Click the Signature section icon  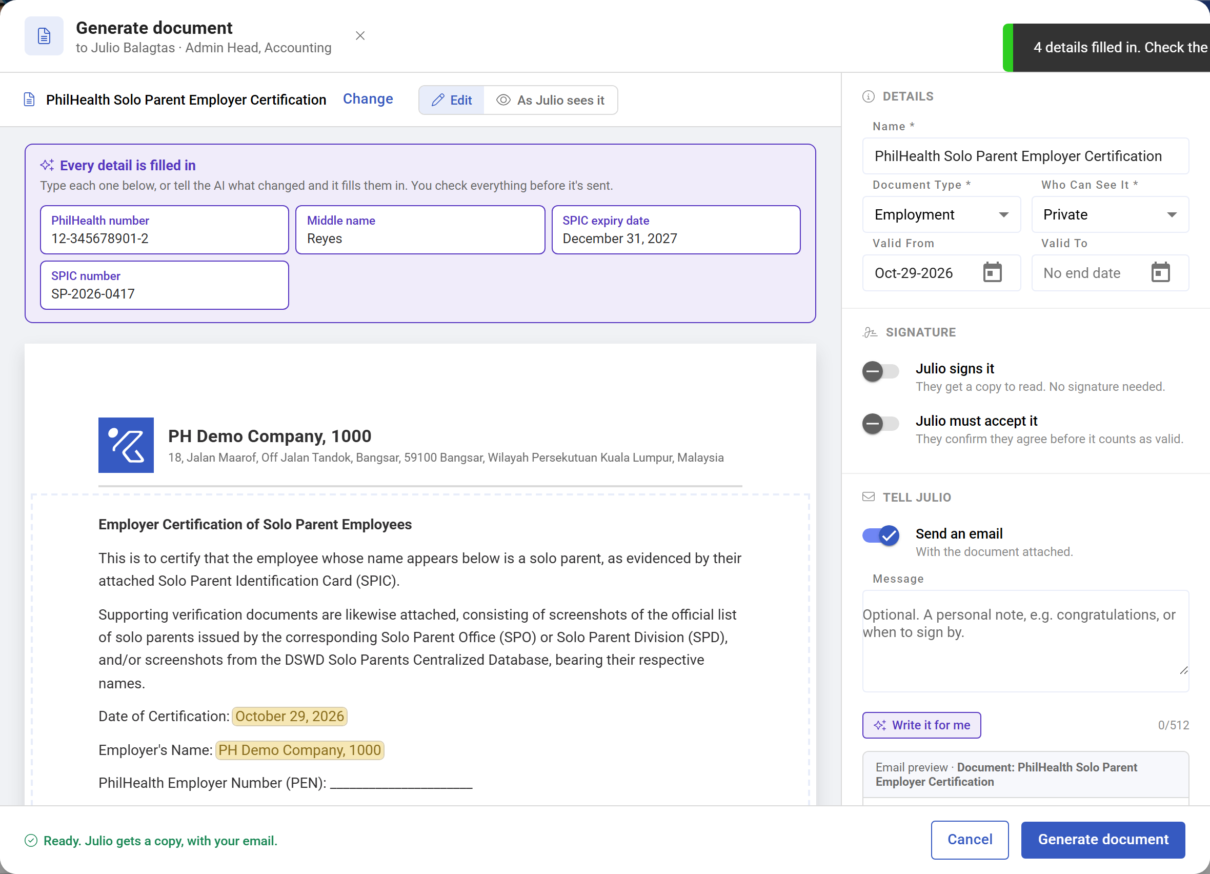(870, 332)
